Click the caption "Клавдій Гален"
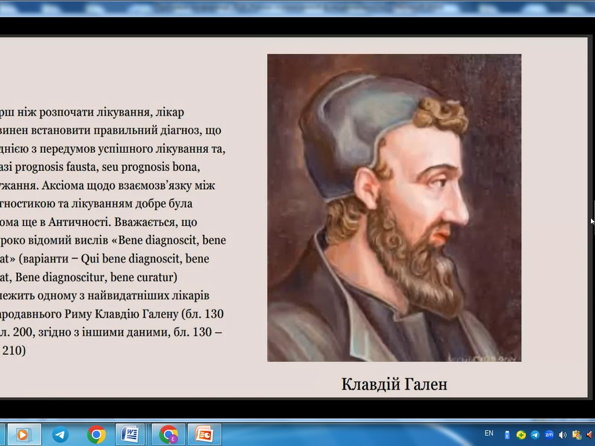The image size is (595, 446). (395, 384)
